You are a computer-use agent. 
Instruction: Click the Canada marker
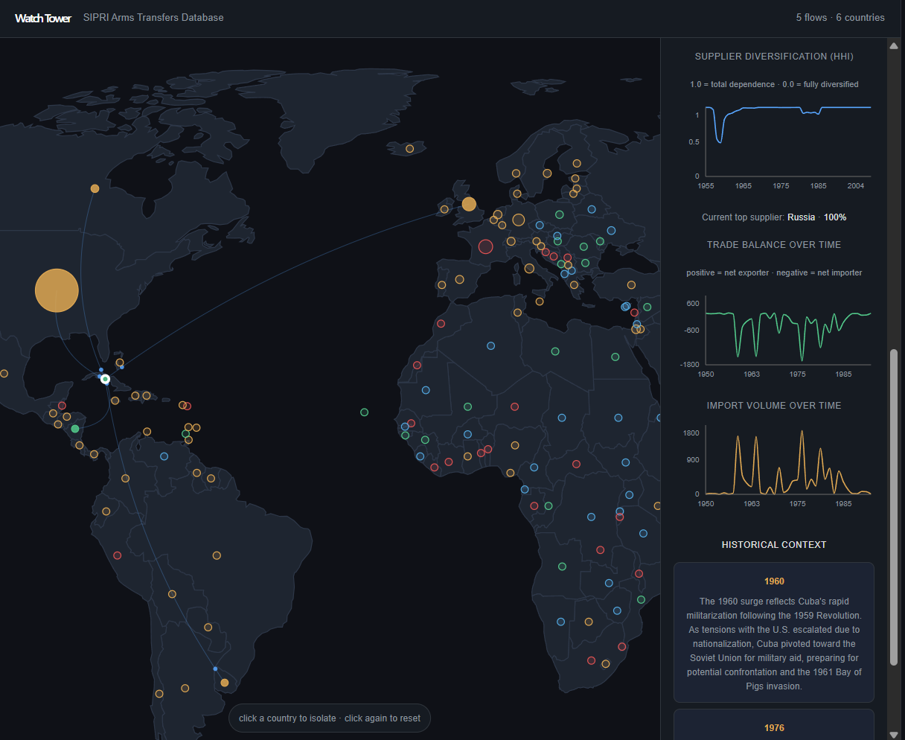(95, 188)
